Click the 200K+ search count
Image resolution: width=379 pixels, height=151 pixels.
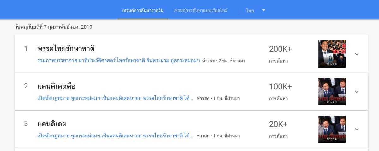280,49
